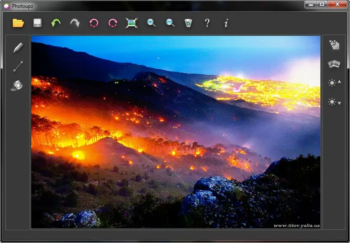The width and height of the screenshot is (350, 243).
Task: Apply the pixelate effect icon
Action: [x=334, y=45]
